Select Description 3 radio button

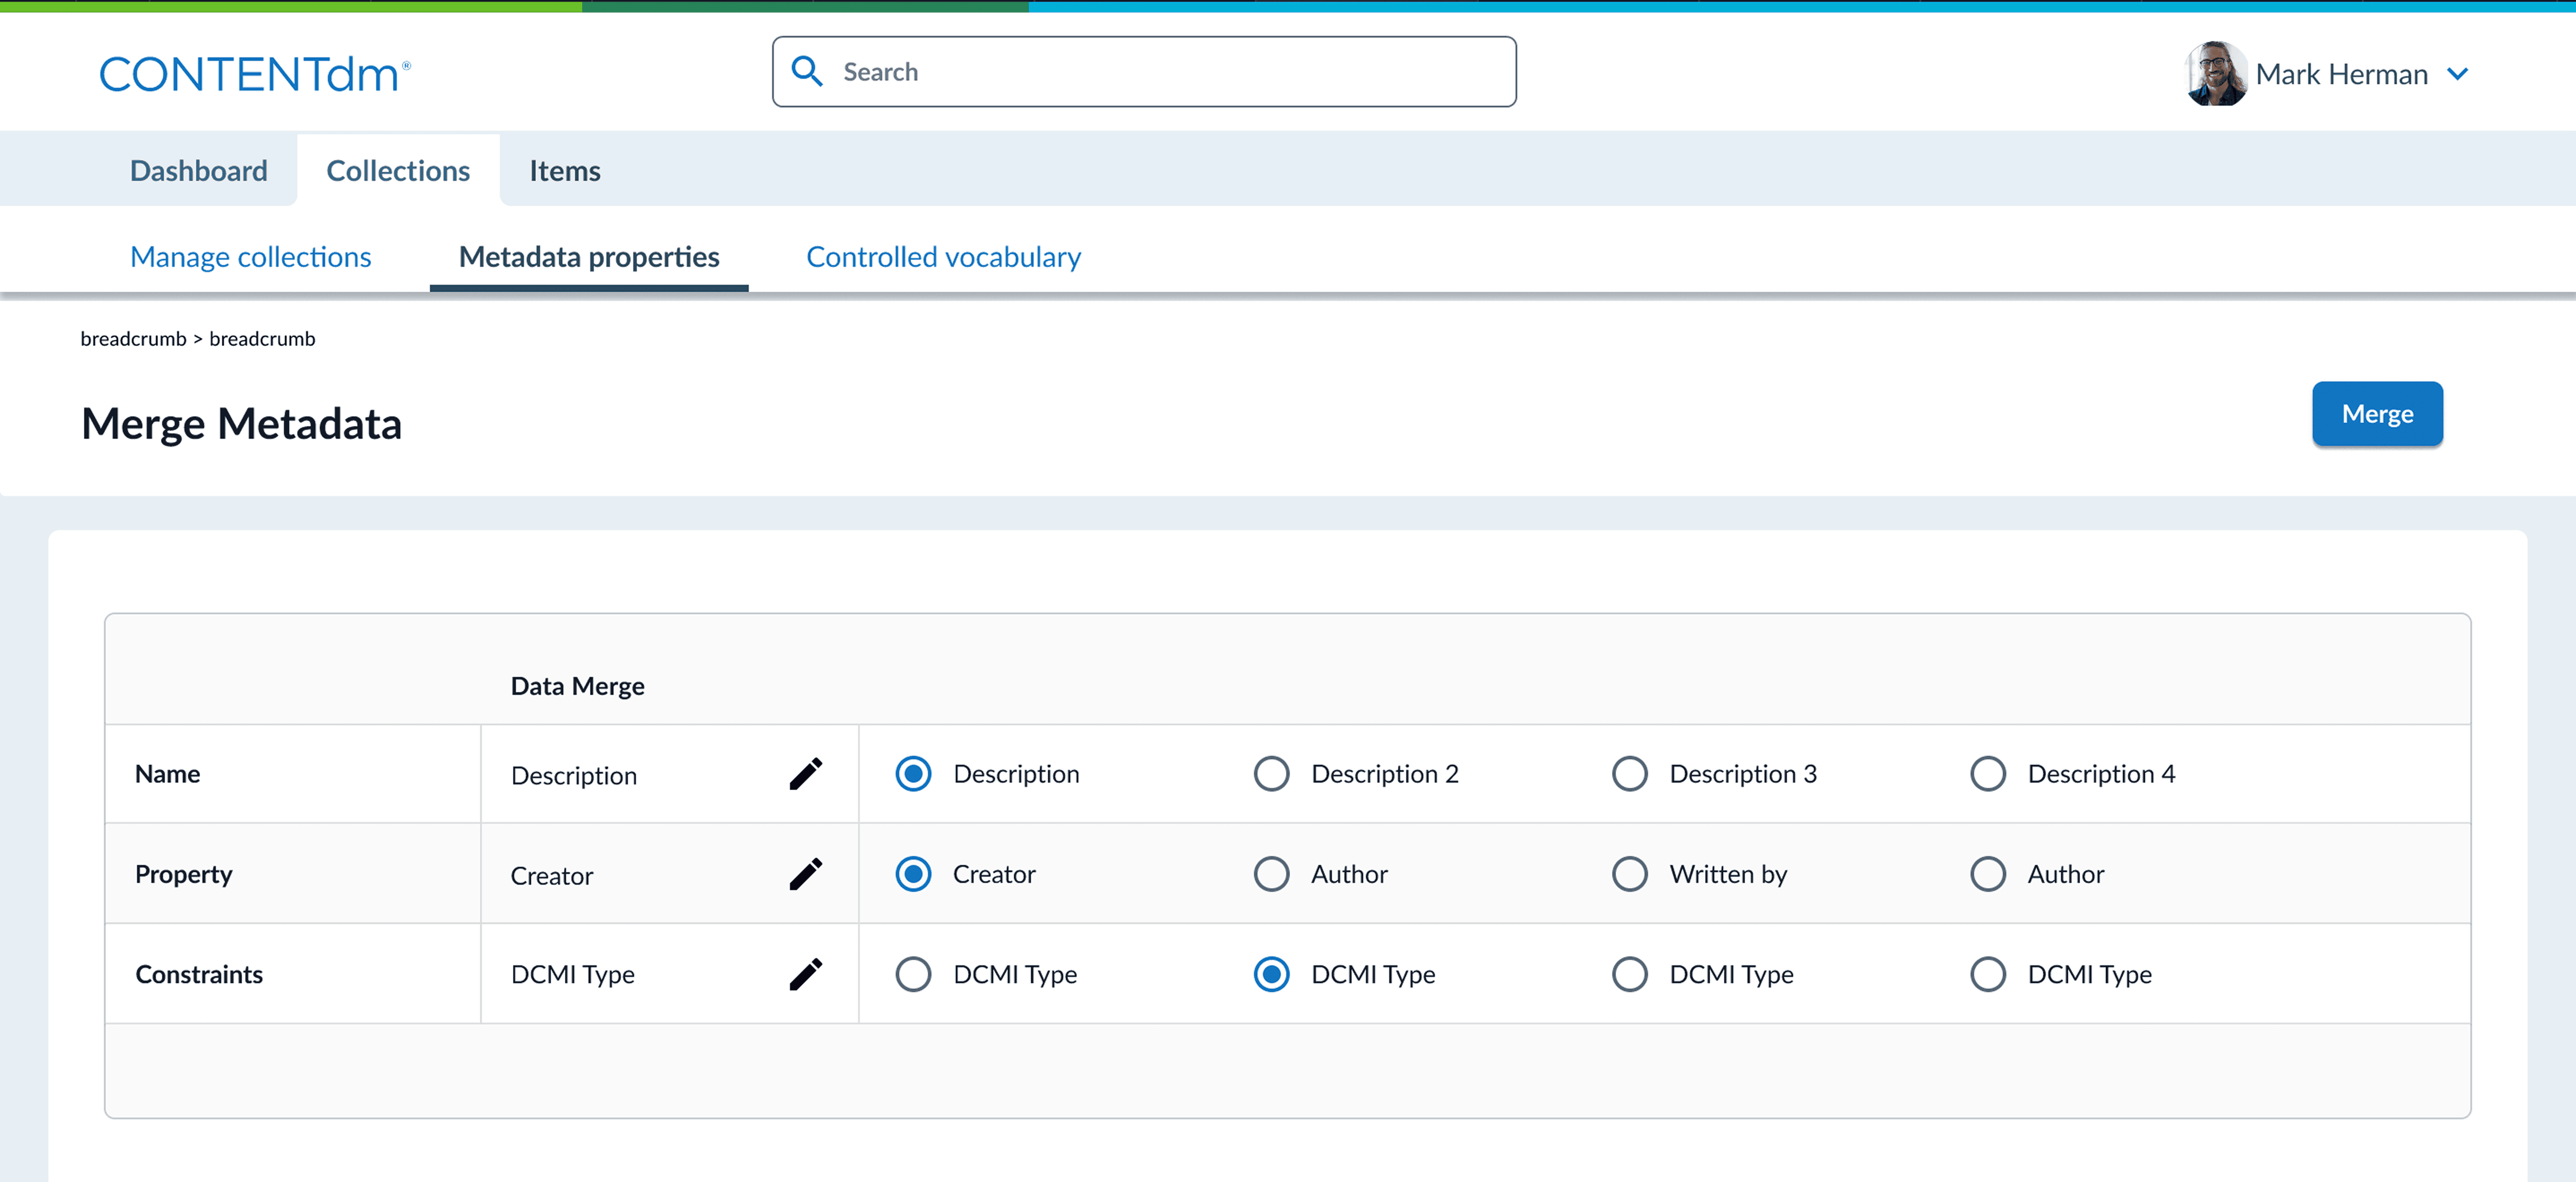1629,773
